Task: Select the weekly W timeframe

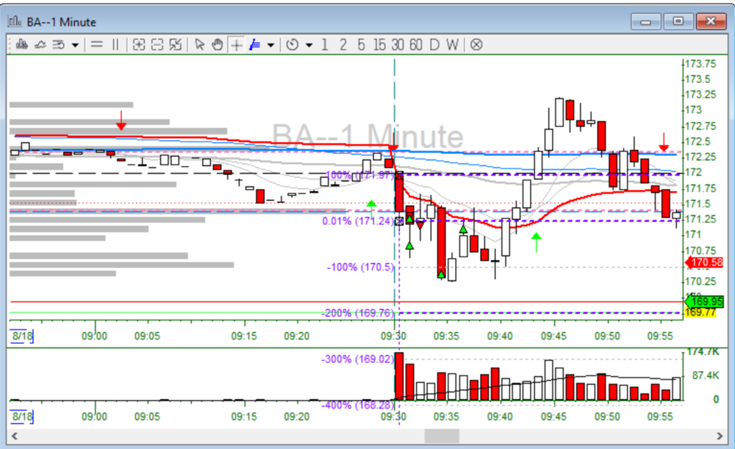Action: [451, 45]
